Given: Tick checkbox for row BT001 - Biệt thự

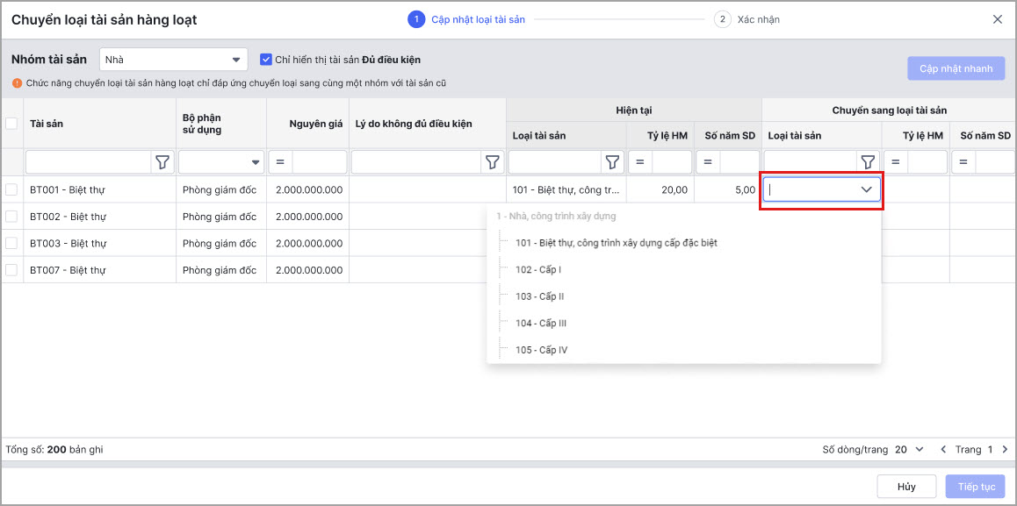Looking at the screenshot, I should 11,189.
